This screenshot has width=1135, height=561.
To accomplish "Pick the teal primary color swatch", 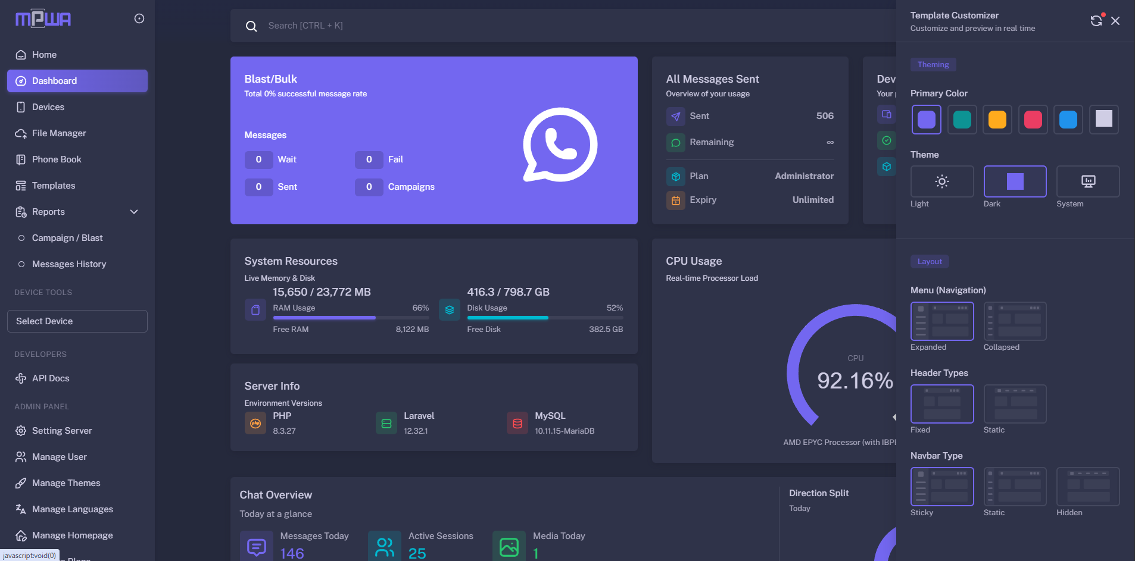I will click(x=962, y=120).
